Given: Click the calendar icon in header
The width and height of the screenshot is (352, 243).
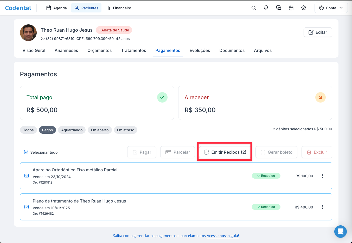Looking at the screenshot, I should (x=291, y=8).
